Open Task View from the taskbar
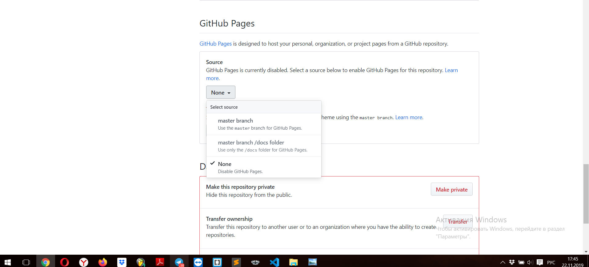The image size is (589, 267). point(26,262)
